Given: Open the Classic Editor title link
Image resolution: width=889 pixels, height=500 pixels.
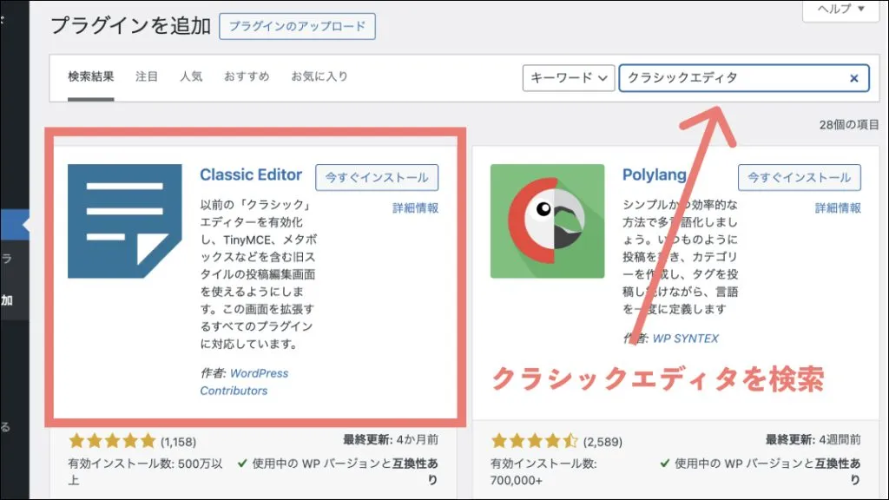Looking at the screenshot, I should click(251, 174).
